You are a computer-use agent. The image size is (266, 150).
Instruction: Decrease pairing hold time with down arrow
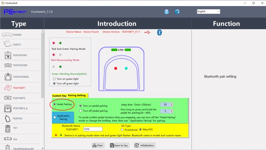(x=172, y=112)
